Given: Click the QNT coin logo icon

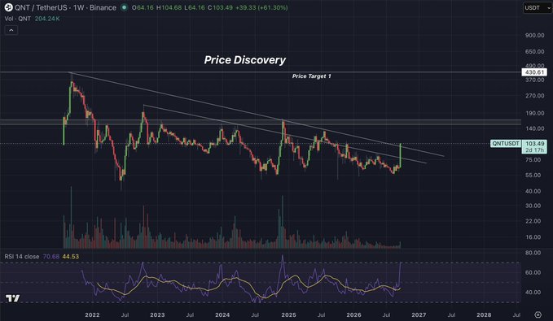Looking at the screenshot, I should click(x=8, y=7).
